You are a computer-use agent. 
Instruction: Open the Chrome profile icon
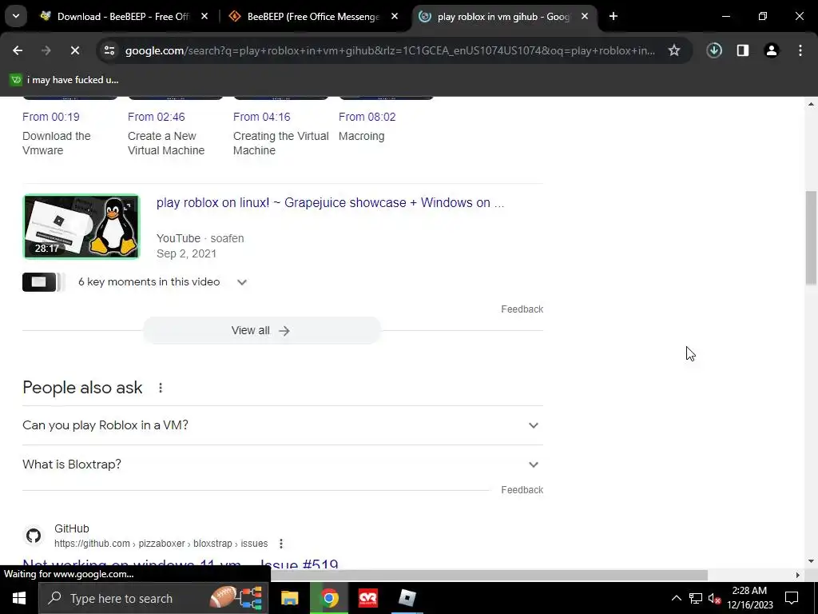coord(772,50)
